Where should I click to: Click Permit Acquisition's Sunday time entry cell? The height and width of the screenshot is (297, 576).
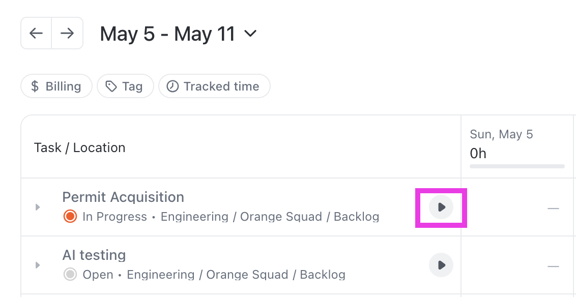516,208
